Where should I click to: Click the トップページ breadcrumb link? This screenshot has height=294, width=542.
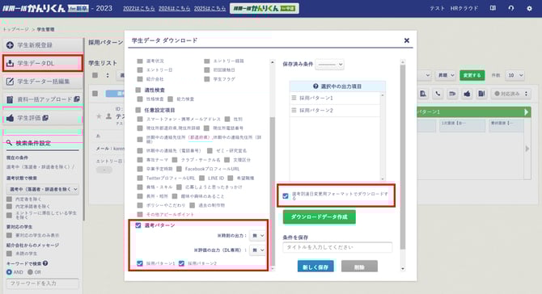(16, 29)
